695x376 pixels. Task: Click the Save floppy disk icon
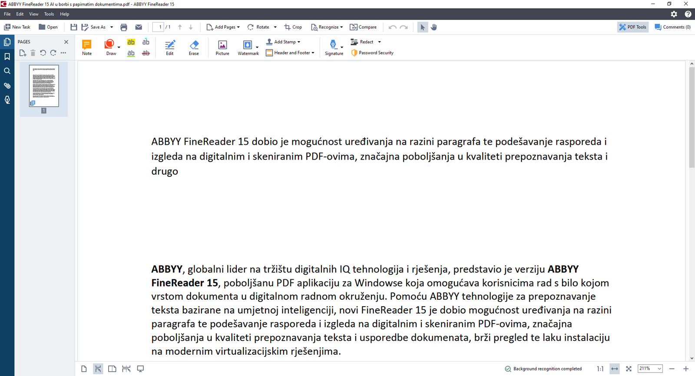(x=73, y=27)
